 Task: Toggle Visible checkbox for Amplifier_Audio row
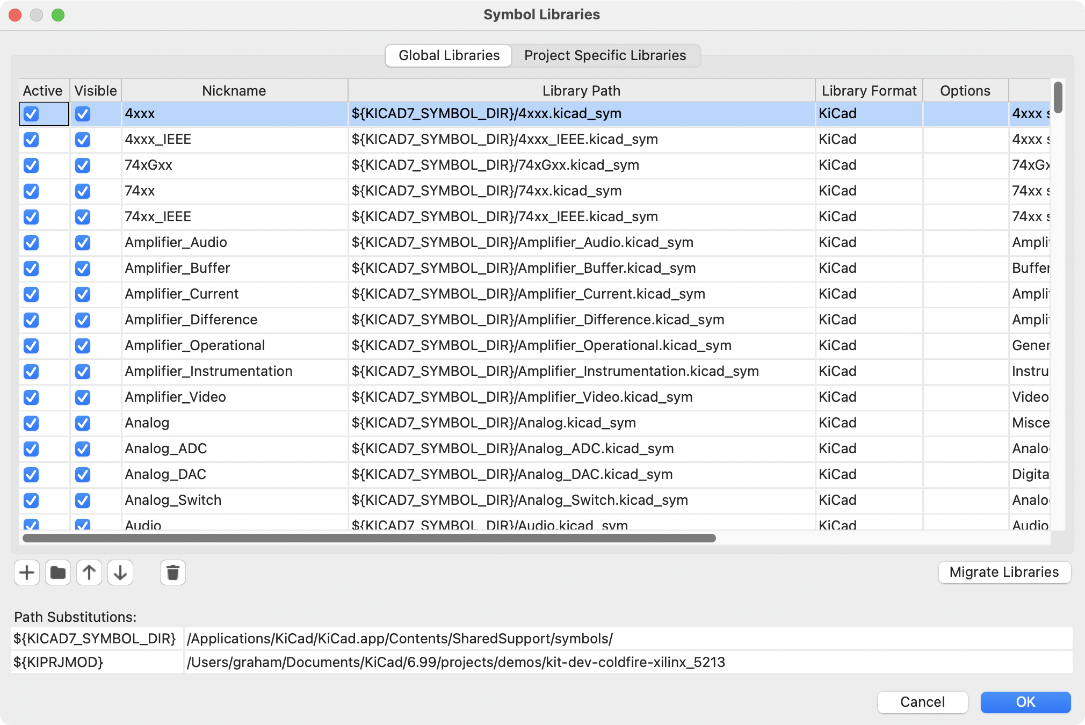[x=83, y=243]
